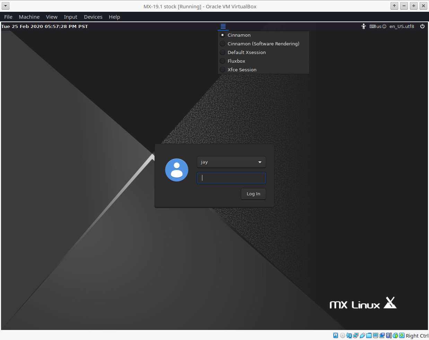
Task: Click the green arrow host key icon
Action: (x=402, y=335)
